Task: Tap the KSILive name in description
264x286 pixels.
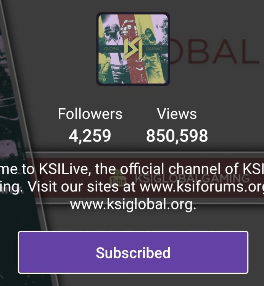Action: tap(64, 169)
